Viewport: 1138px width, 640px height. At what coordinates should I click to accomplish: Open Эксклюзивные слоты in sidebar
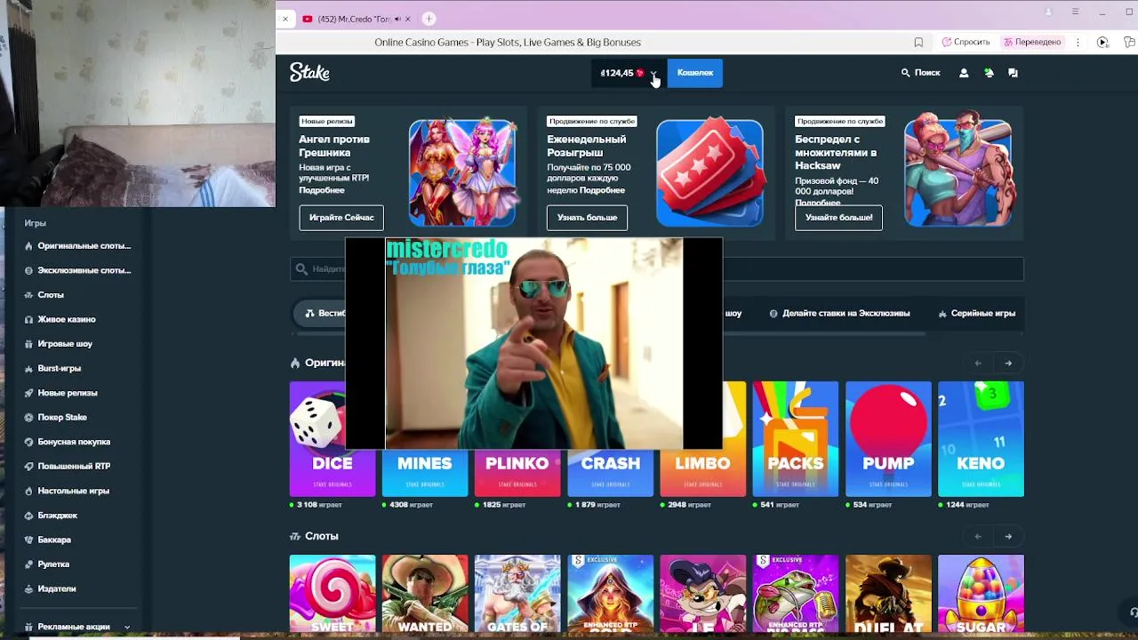[77, 270]
